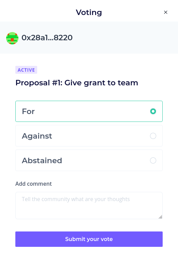Open the 'Proposal #1: Give grant to team' title

point(77,83)
